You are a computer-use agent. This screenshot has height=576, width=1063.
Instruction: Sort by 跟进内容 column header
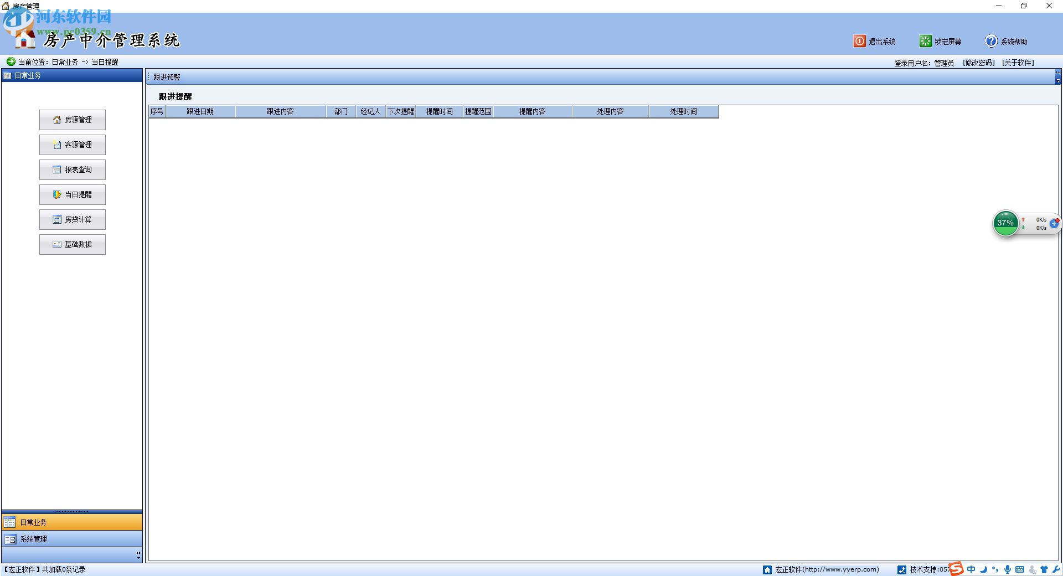point(281,111)
